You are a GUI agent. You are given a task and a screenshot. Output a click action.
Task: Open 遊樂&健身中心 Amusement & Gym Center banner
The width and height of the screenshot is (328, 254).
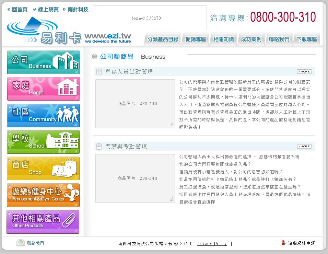pos(43,195)
